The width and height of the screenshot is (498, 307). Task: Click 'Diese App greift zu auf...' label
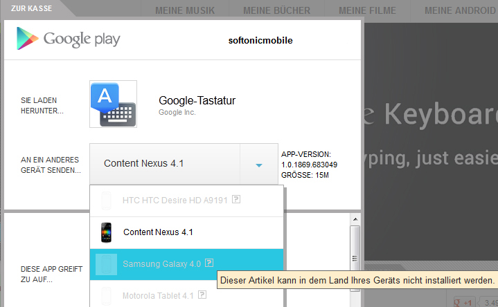coord(51,275)
